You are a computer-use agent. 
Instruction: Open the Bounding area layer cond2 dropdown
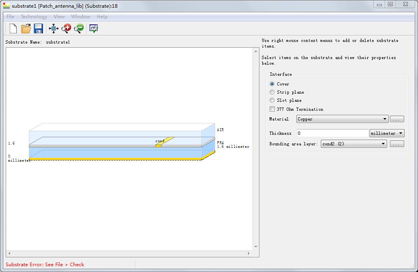(x=354, y=144)
